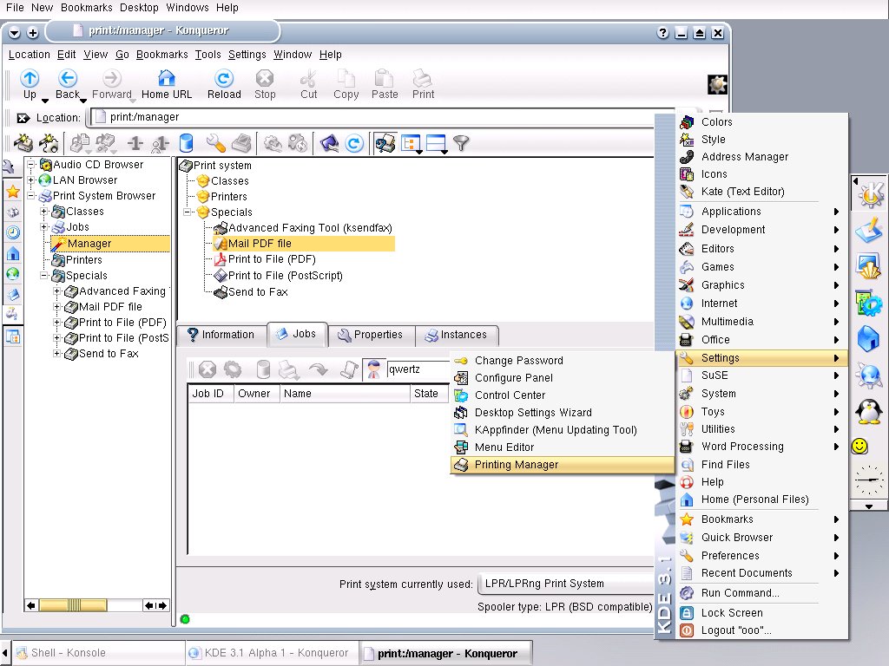Select Advanced Faxing Tool (ksendfax) item
Screen dimensions: 889x666
(310, 228)
